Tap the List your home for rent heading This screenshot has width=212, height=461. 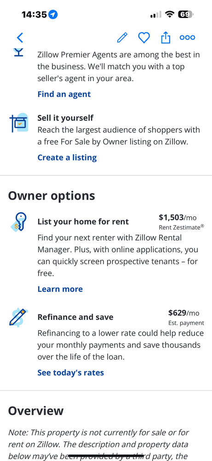(83, 221)
